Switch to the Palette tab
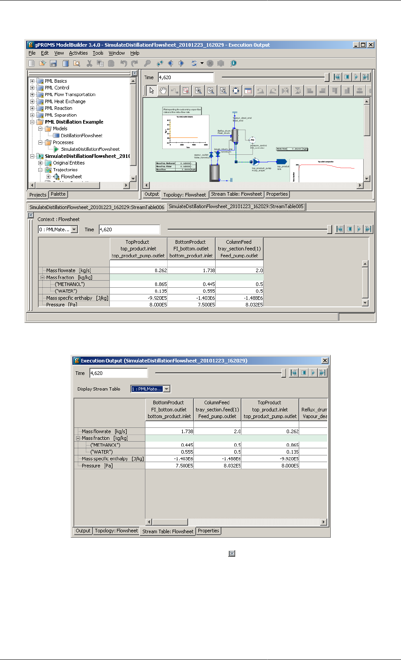Image resolution: width=401 pixels, height=660 pixels. click(x=58, y=194)
